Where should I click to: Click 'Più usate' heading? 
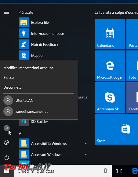click(26, 13)
